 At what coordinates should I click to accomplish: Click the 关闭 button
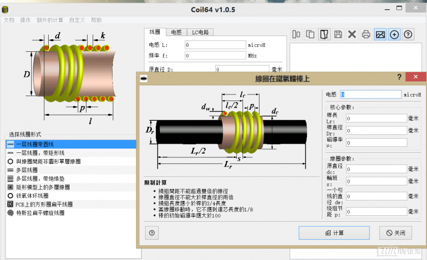(x=396, y=233)
